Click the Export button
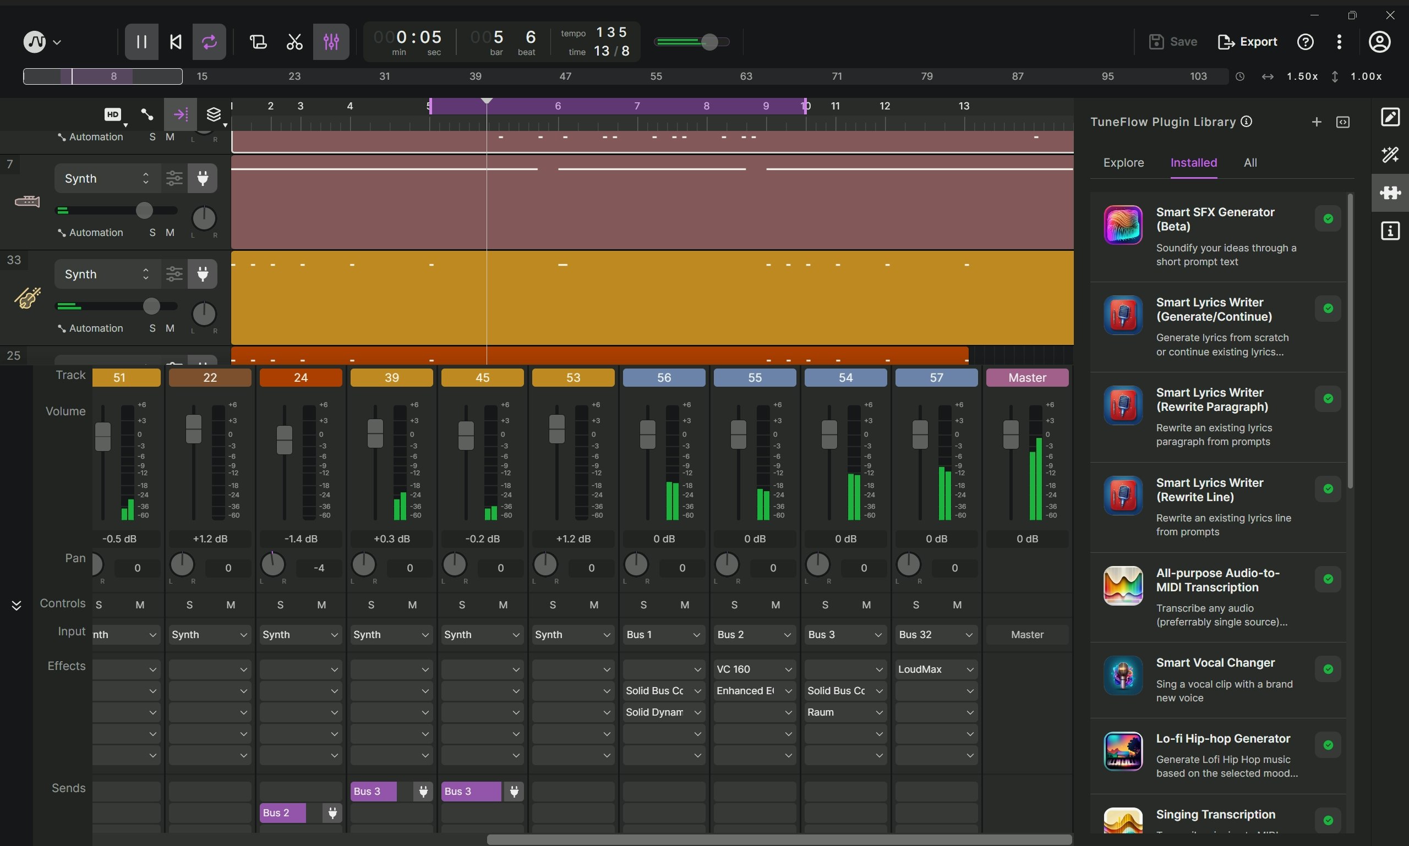 1247,42
